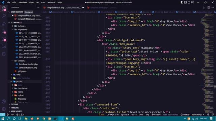Image resolution: width=216 pixels, height=121 pixels.
Task: Change encoding via UTF-8
Action: point(134,115)
